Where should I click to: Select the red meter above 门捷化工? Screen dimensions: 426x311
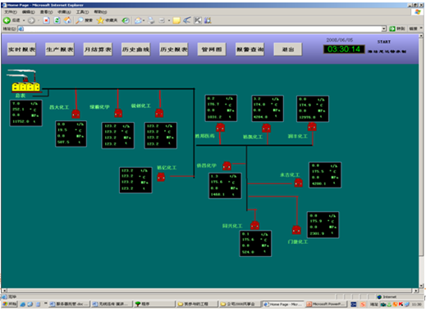pos(296,230)
